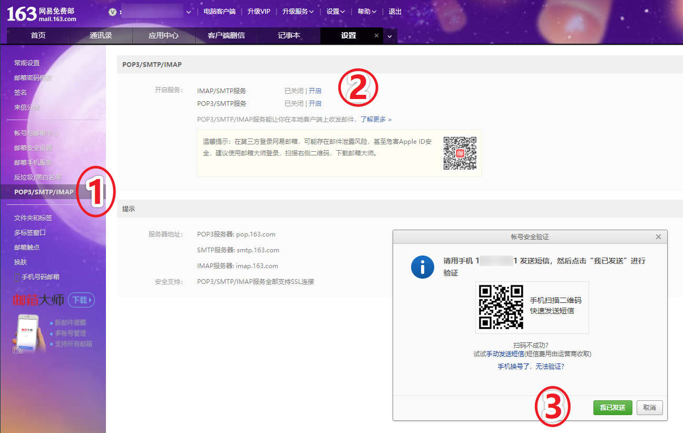
Task: Select 换肤 in the sidebar
Action: (x=21, y=262)
